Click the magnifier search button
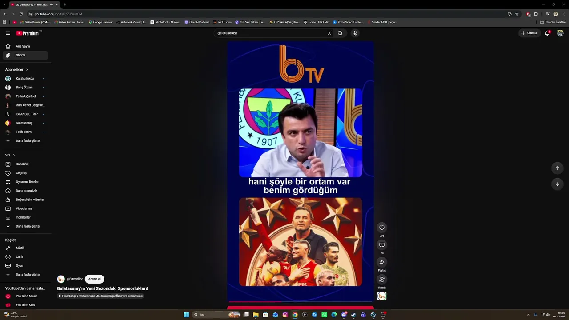Viewport: 569px width, 320px height. tap(340, 33)
